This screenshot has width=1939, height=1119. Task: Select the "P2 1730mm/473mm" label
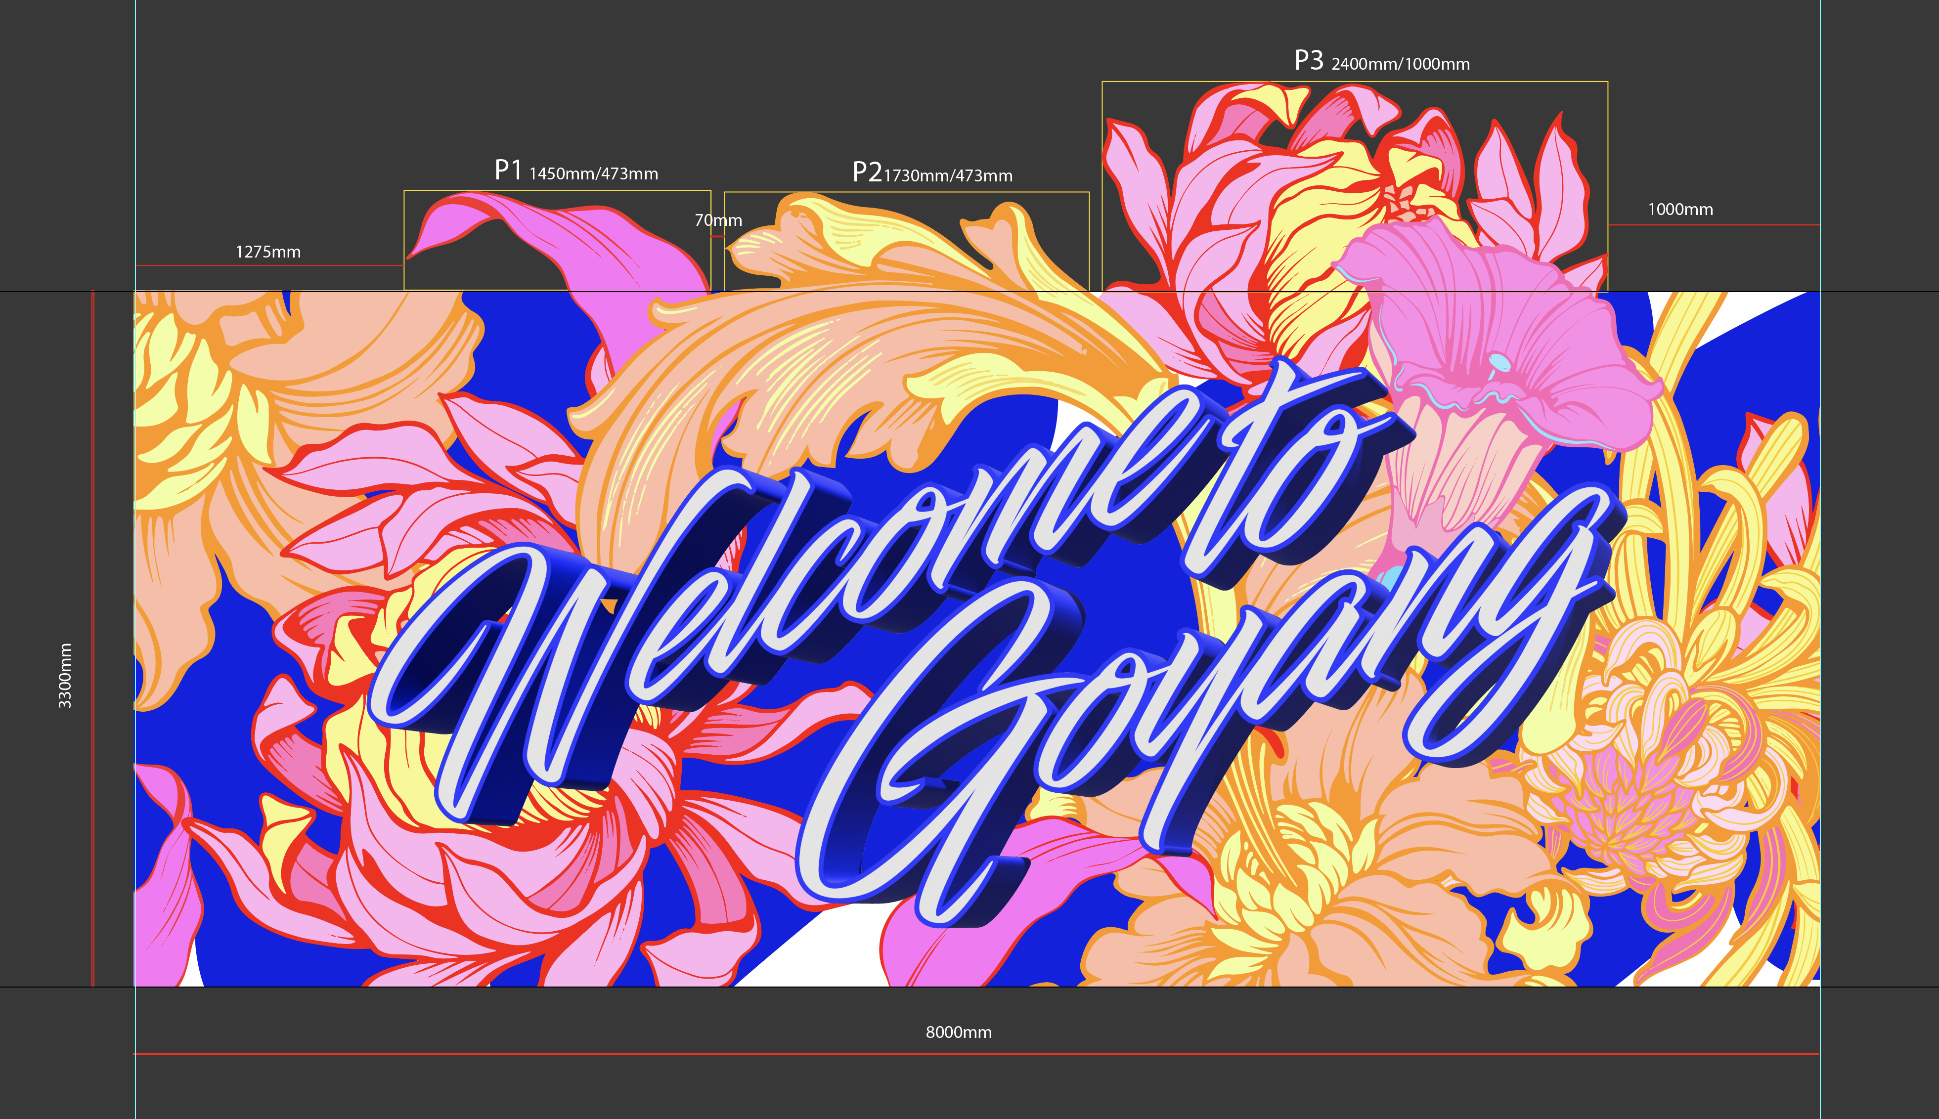(932, 173)
